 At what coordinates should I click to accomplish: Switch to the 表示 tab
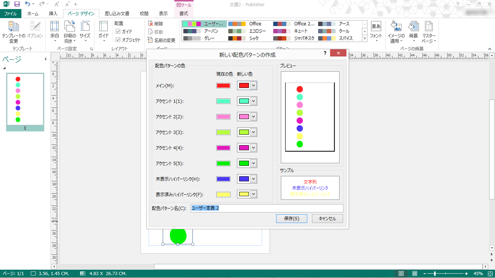[x=163, y=13]
